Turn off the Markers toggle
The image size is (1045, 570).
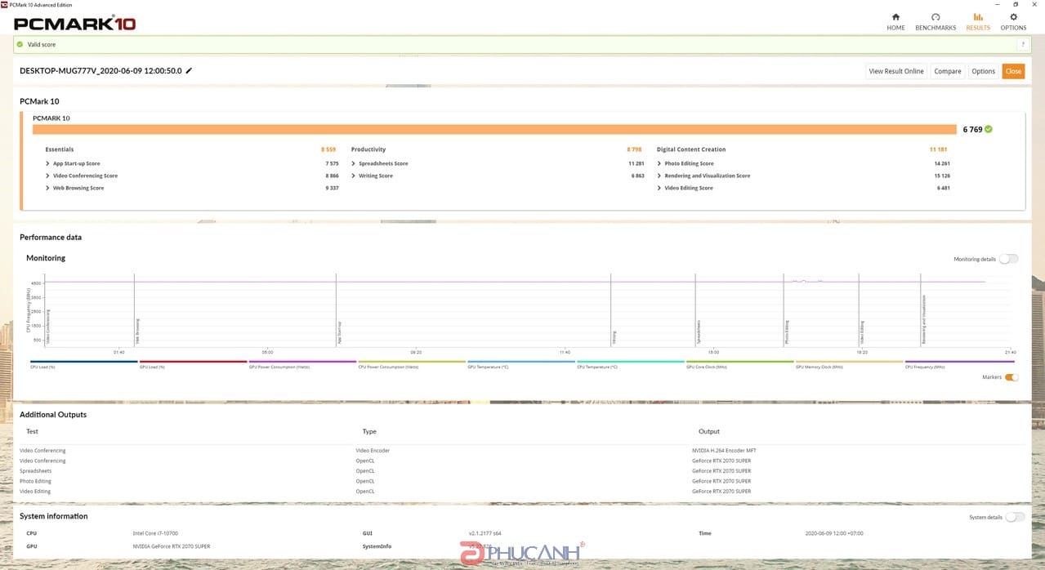point(1012,377)
